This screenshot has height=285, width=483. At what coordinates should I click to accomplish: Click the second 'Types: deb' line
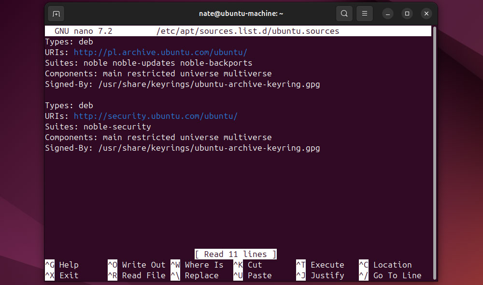click(x=69, y=105)
